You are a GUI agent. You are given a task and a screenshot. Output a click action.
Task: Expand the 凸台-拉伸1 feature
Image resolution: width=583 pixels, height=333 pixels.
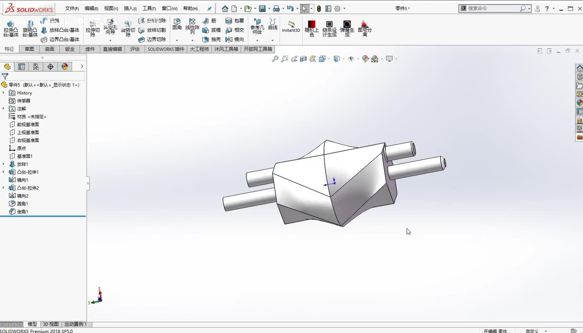click(x=3, y=172)
